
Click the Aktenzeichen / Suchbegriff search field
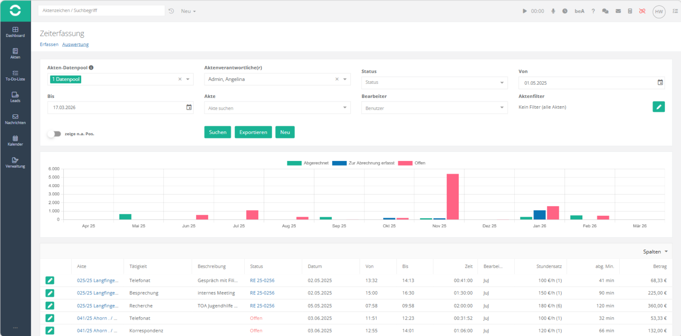point(101,11)
